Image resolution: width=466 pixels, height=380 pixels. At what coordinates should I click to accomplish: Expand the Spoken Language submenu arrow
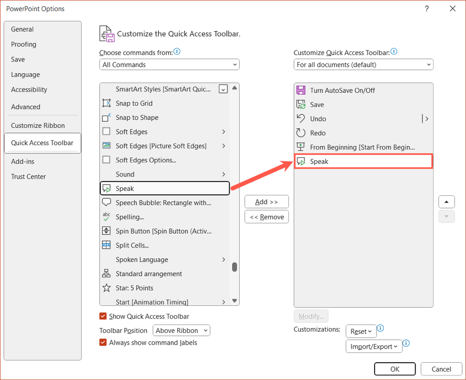click(x=224, y=260)
